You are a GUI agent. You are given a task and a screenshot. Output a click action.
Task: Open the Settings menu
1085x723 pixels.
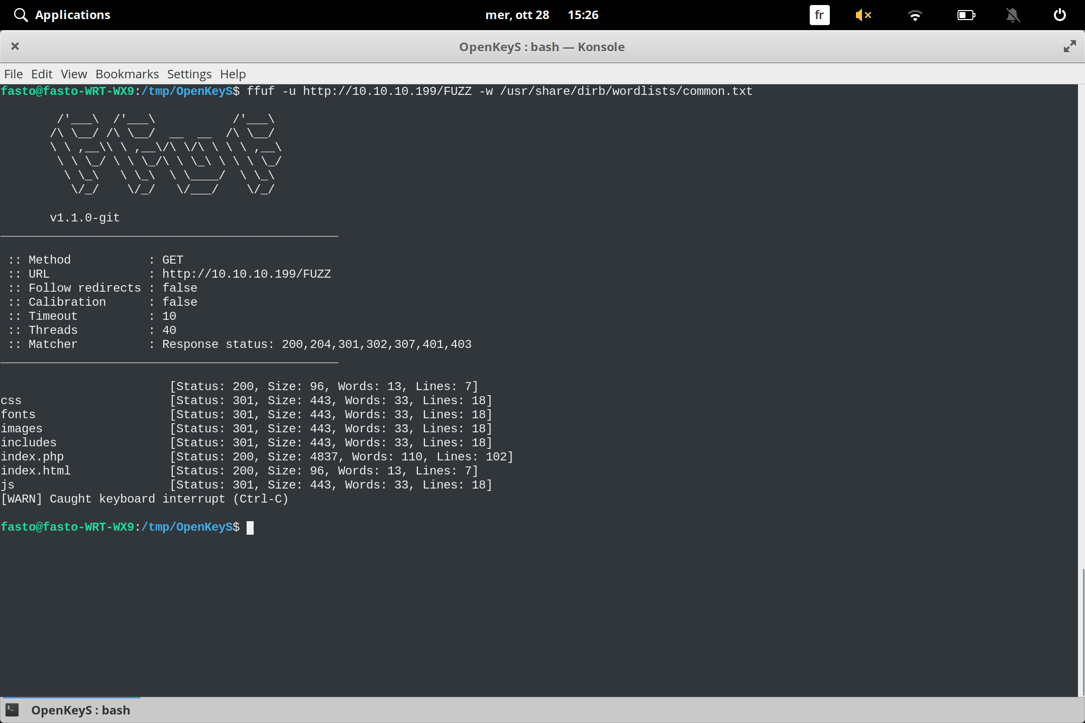tap(189, 74)
